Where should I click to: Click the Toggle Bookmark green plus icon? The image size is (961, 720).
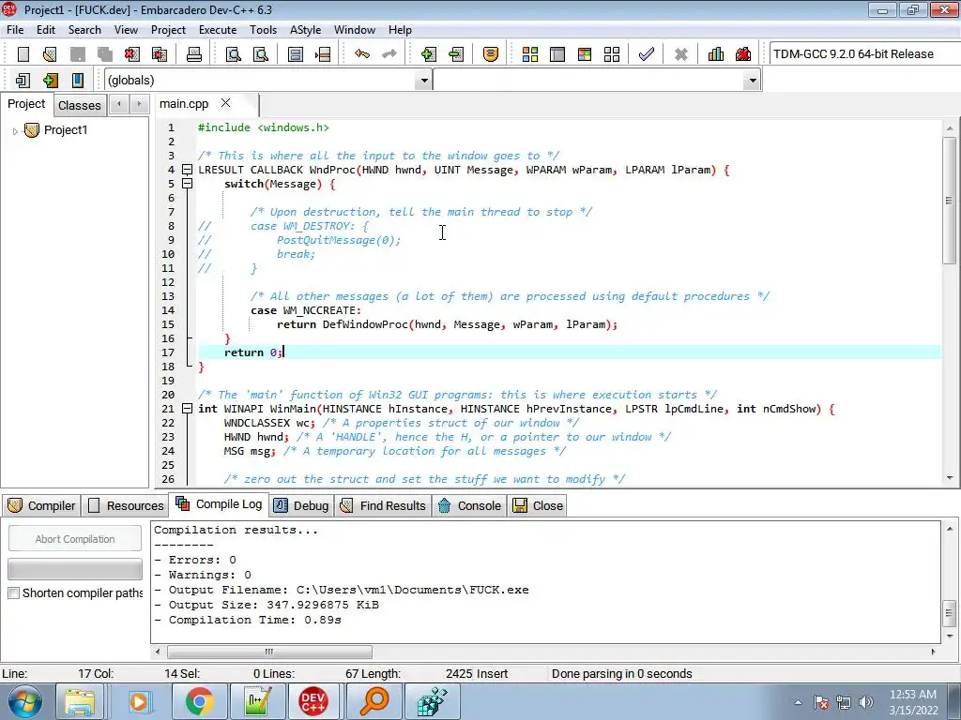pos(51,81)
